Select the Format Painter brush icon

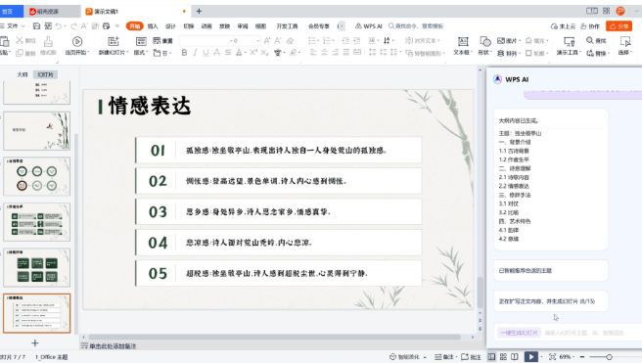tap(48, 41)
